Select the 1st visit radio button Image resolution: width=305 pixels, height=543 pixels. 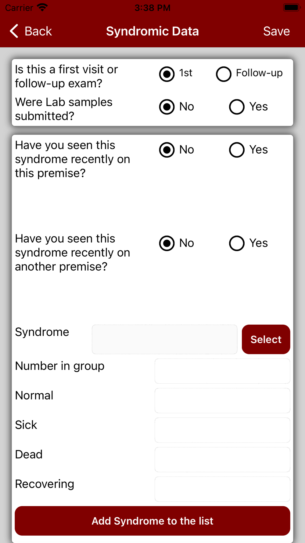[x=167, y=74]
